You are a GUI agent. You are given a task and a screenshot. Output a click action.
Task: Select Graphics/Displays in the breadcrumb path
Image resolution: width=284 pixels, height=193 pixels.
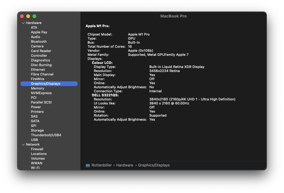coord(154,165)
